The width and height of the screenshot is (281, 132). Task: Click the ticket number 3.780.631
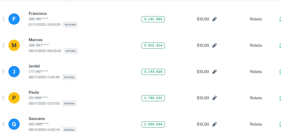pyautogui.click(x=153, y=98)
